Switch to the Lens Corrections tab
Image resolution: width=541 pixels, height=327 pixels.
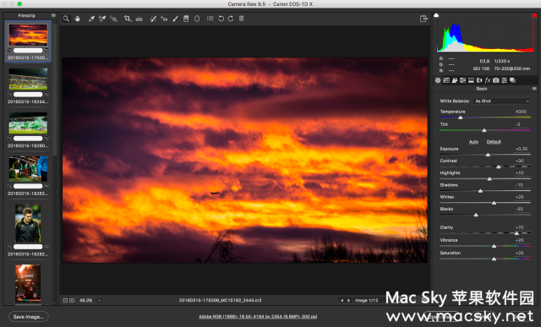coord(479,80)
